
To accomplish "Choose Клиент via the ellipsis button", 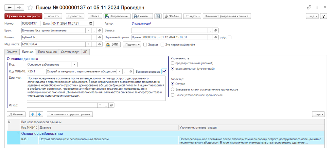I will coord(94,37).
